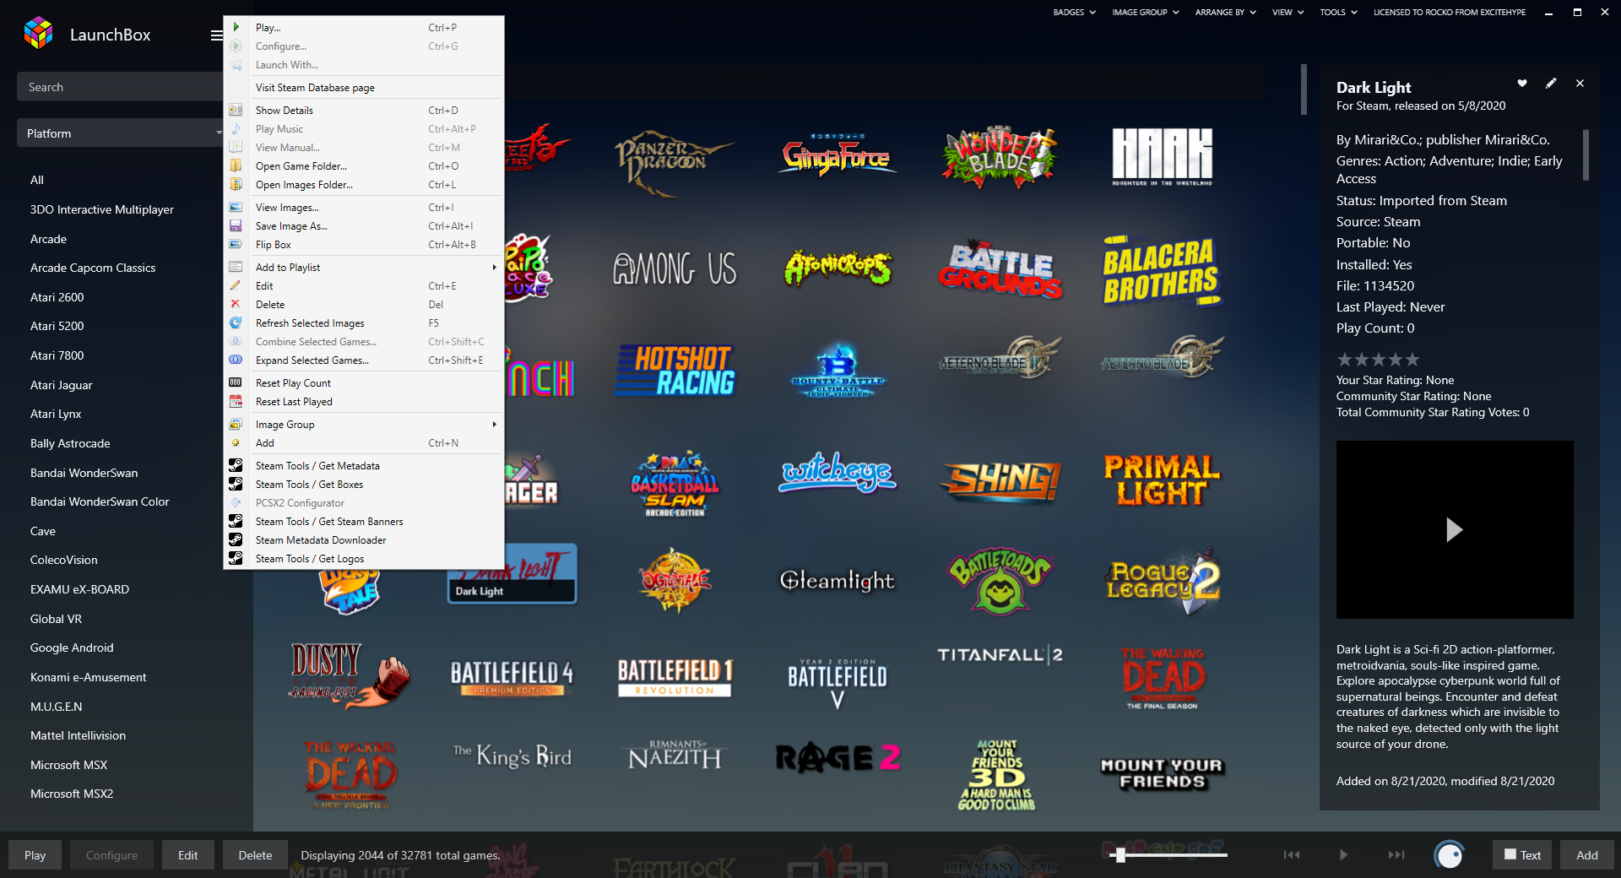The width and height of the screenshot is (1621, 878).
Task: Open the View dropdown menu
Action: coord(1288,12)
